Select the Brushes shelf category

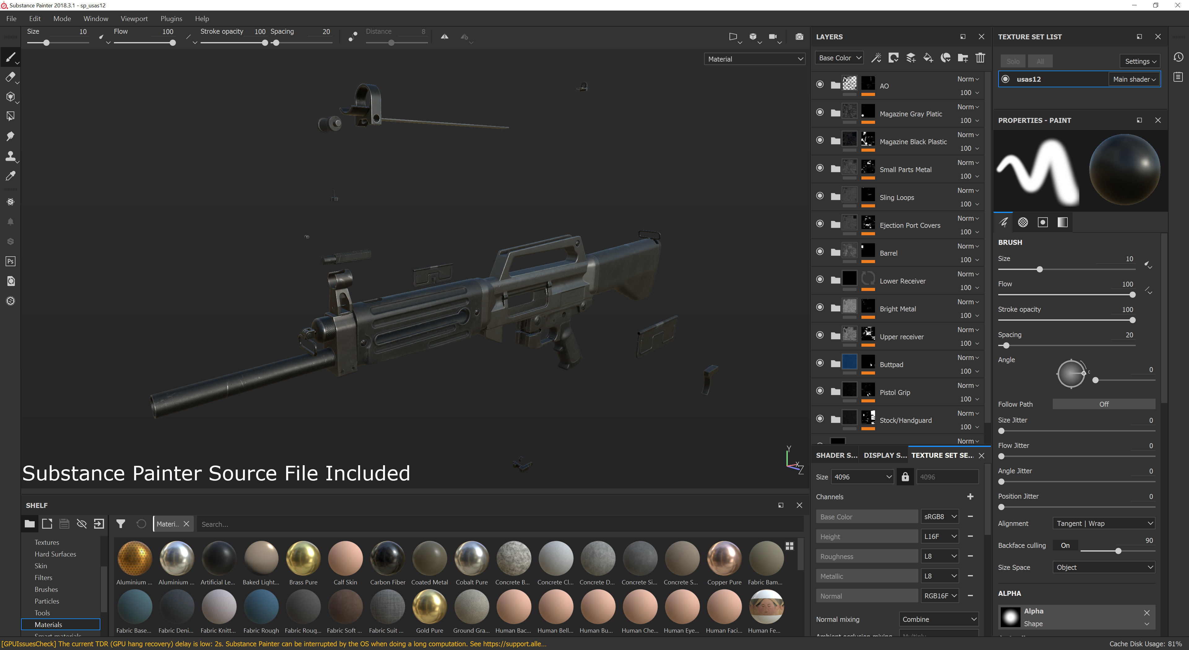click(x=46, y=589)
